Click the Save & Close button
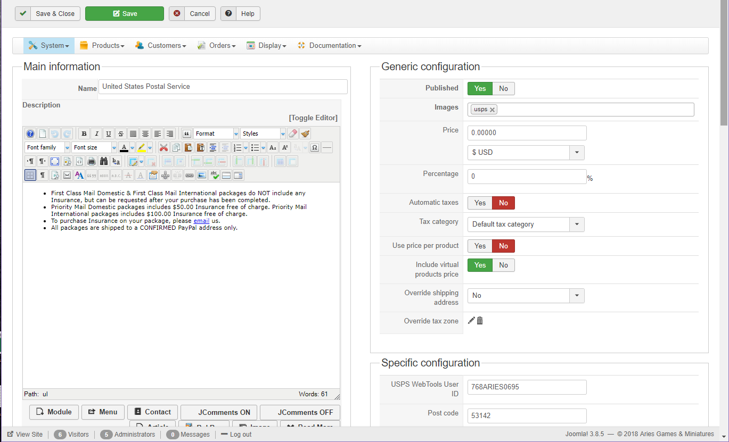Viewport: 729px width, 442px height. (x=48, y=14)
